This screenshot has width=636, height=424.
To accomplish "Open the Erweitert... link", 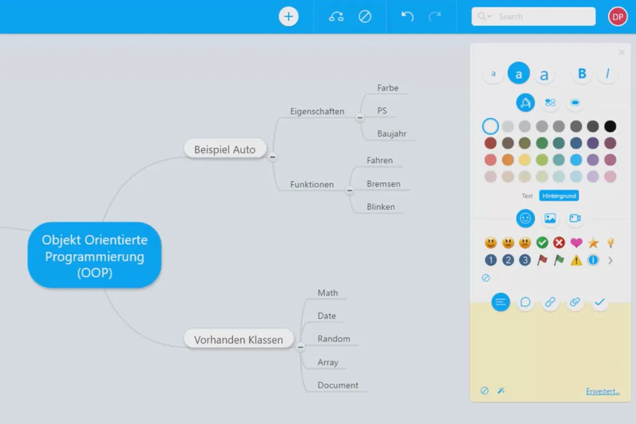I will tap(603, 391).
